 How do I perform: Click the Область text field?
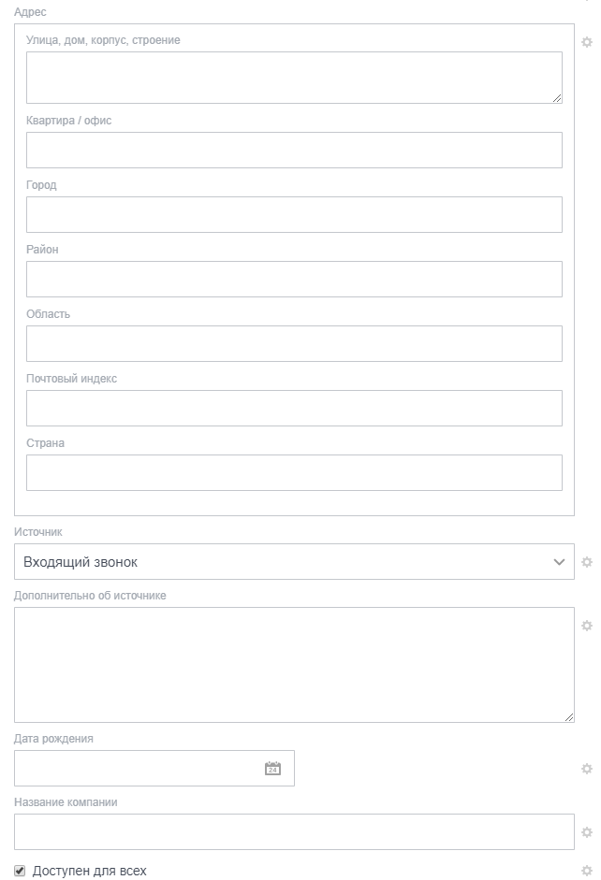click(x=294, y=343)
